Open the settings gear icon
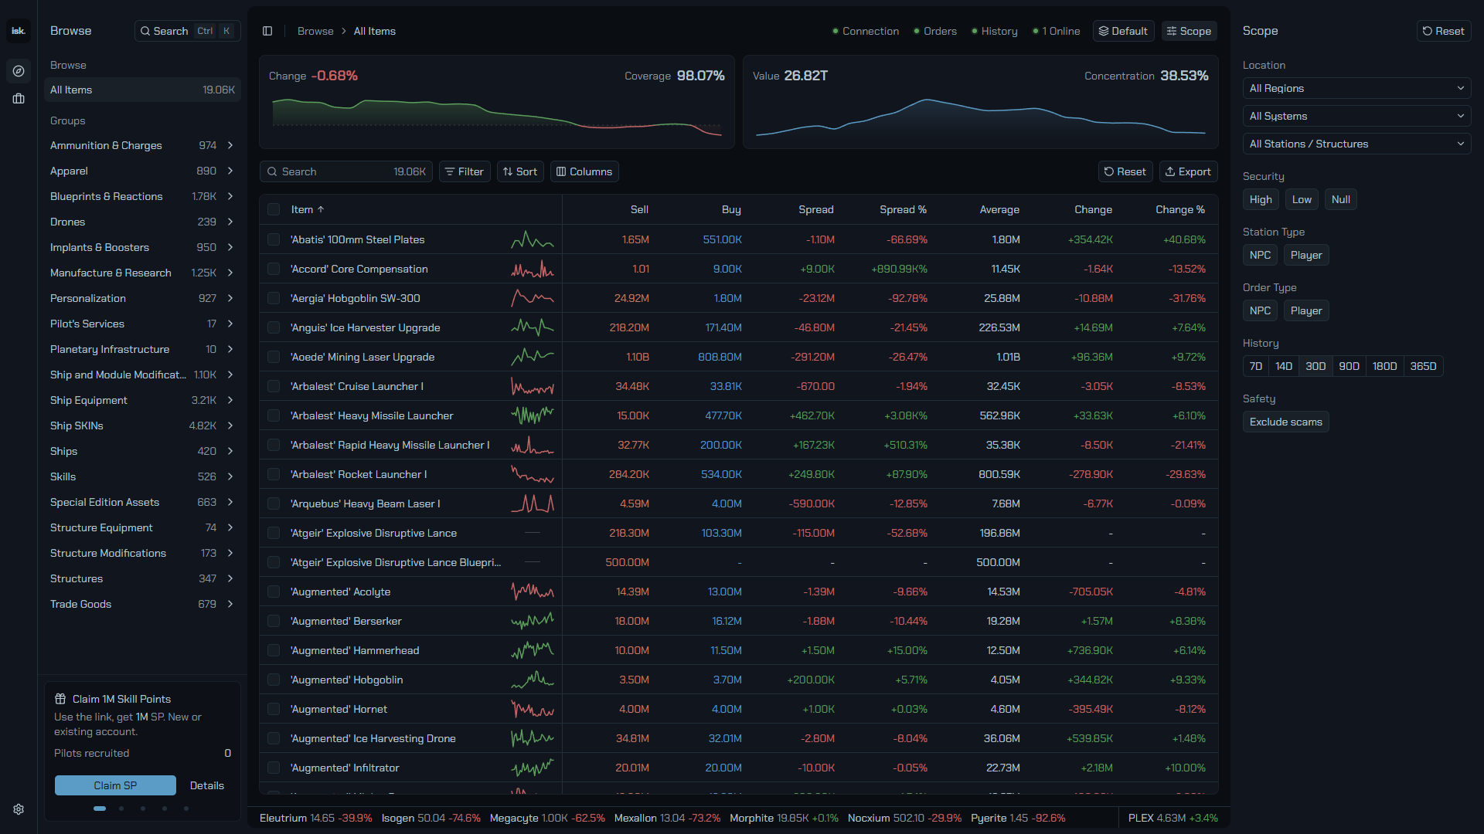The width and height of the screenshot is (1484, 834). coord(19,809)
